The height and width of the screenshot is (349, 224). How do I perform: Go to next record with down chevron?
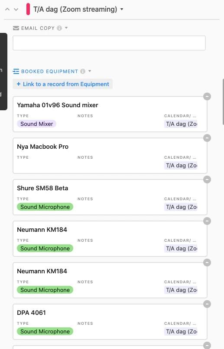click(x=16, y=10)
